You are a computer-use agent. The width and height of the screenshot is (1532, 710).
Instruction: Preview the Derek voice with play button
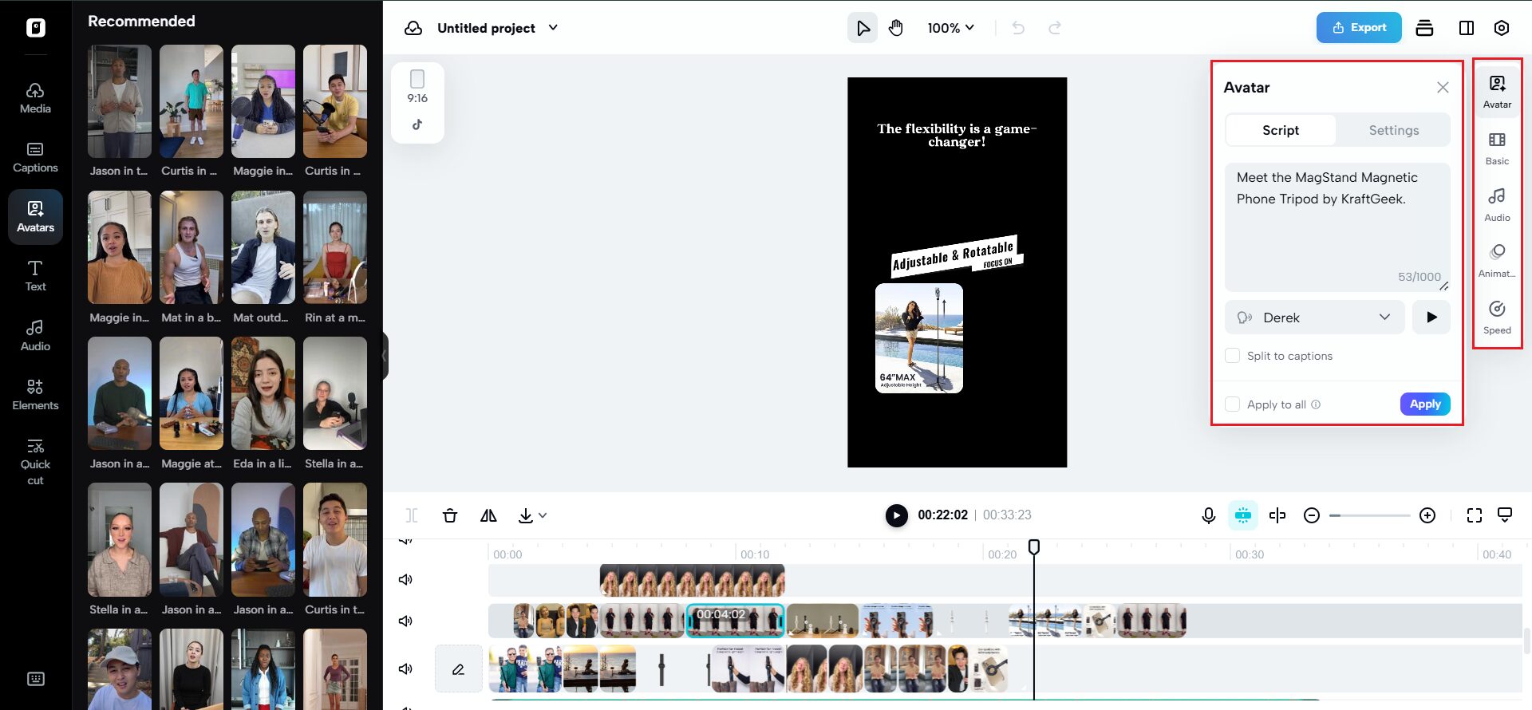point(1431,318)
